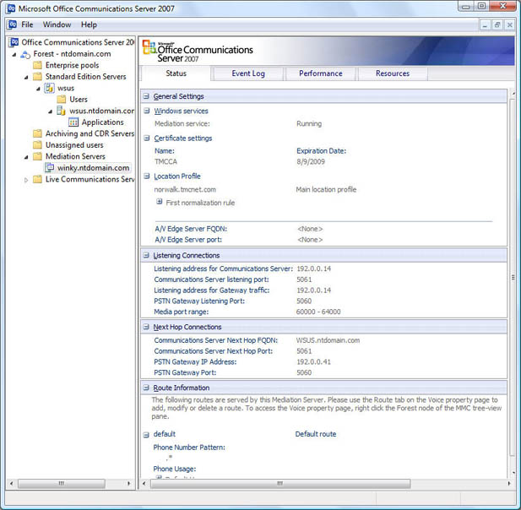Collapse the Listening Connections section

pyautogui.click(x=146, y=255)
